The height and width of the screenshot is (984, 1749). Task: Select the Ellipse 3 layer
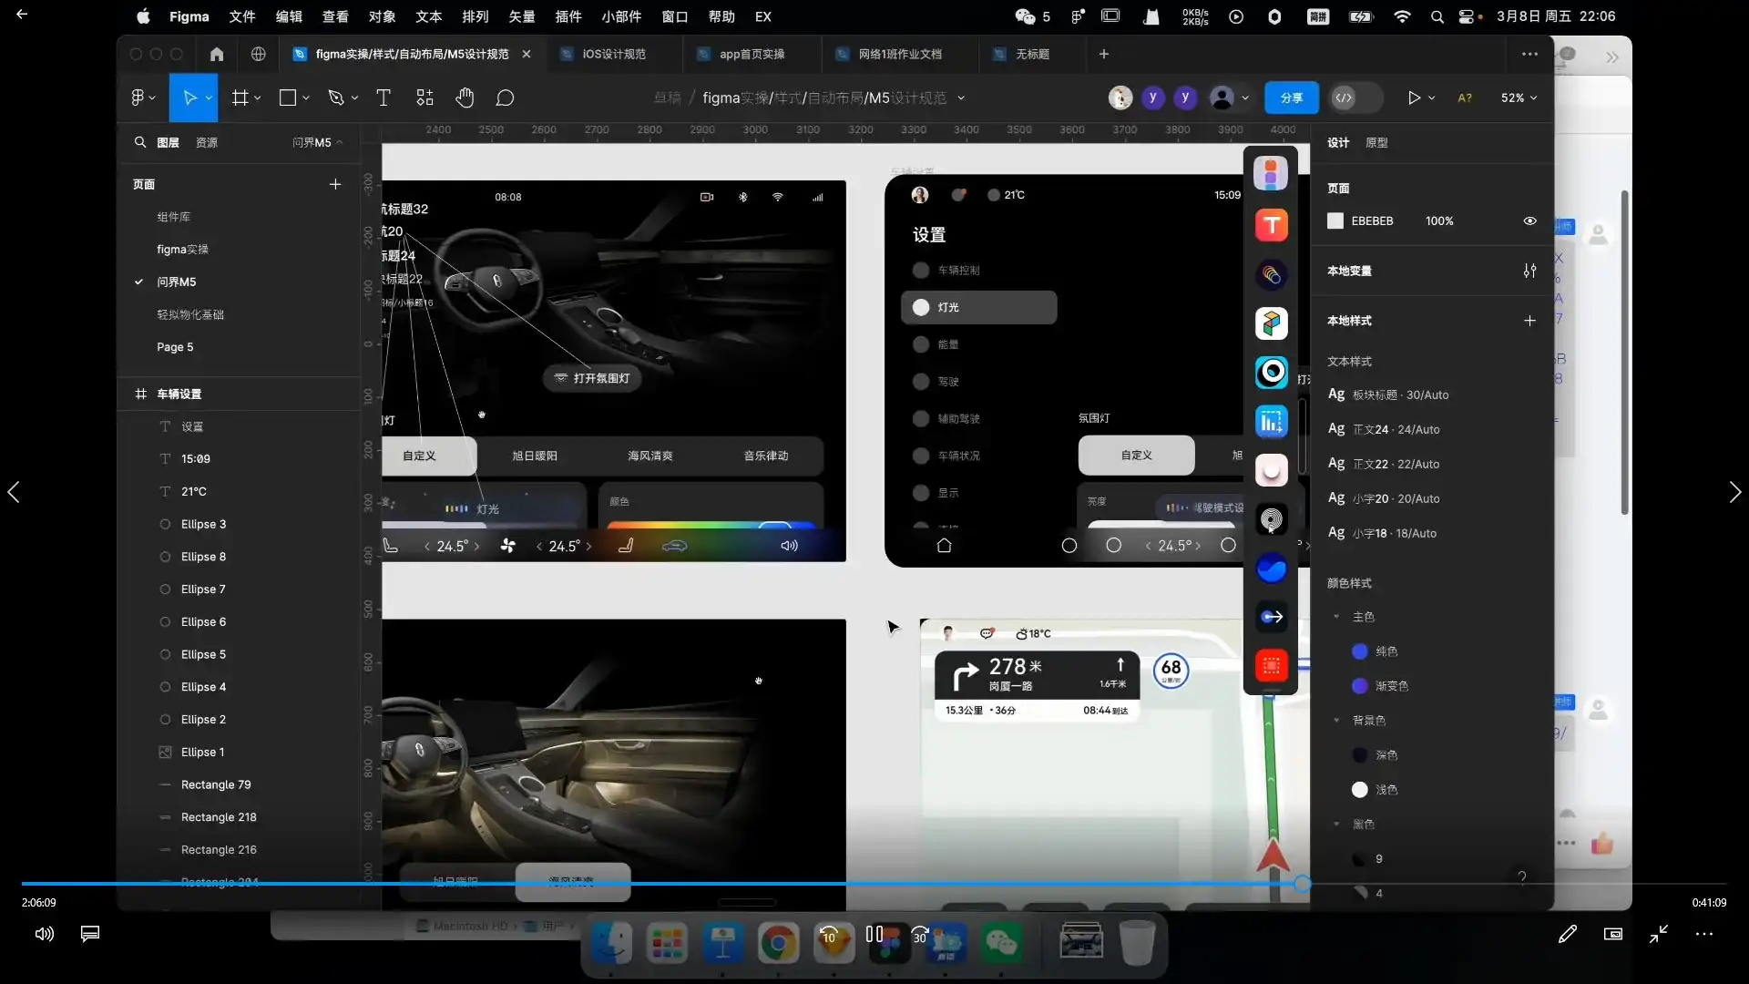[x=203, y=524]
